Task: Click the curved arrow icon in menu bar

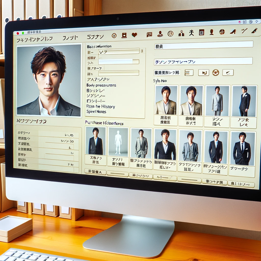Action: (257, 21)
